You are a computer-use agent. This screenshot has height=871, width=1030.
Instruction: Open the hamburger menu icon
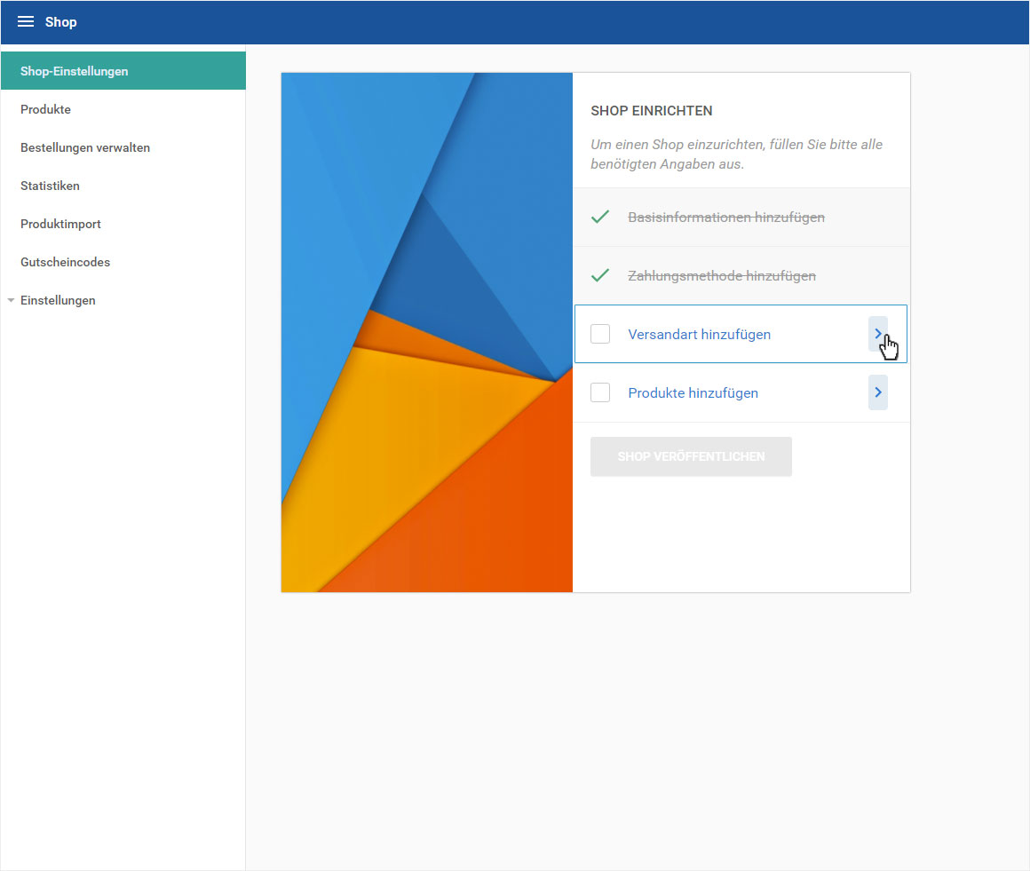tap(26, 21)
